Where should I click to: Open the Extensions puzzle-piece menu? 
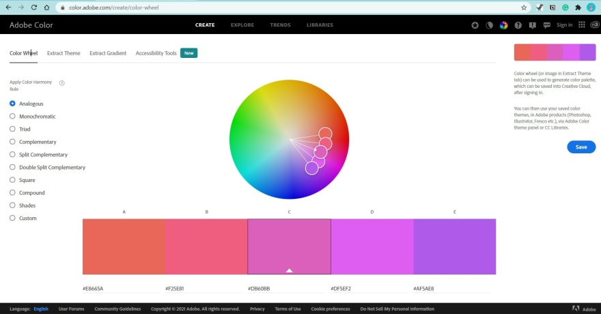tap(578, 7)
